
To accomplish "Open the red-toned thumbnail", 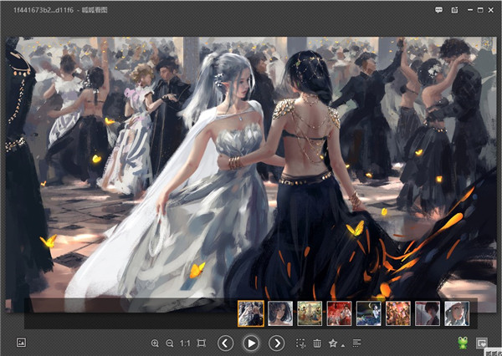I will [x=339, y=313].
